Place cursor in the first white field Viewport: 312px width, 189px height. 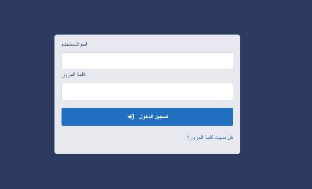click(147, 61)
